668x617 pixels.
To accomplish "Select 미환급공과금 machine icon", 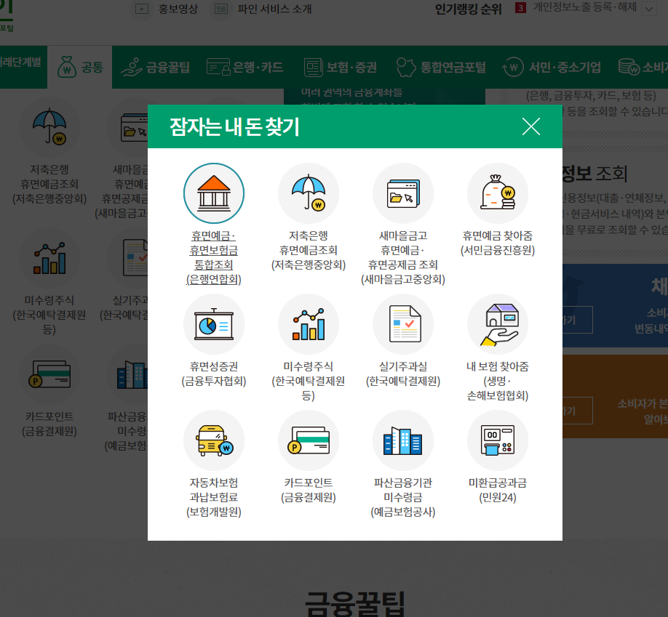I will coord(498,440).
